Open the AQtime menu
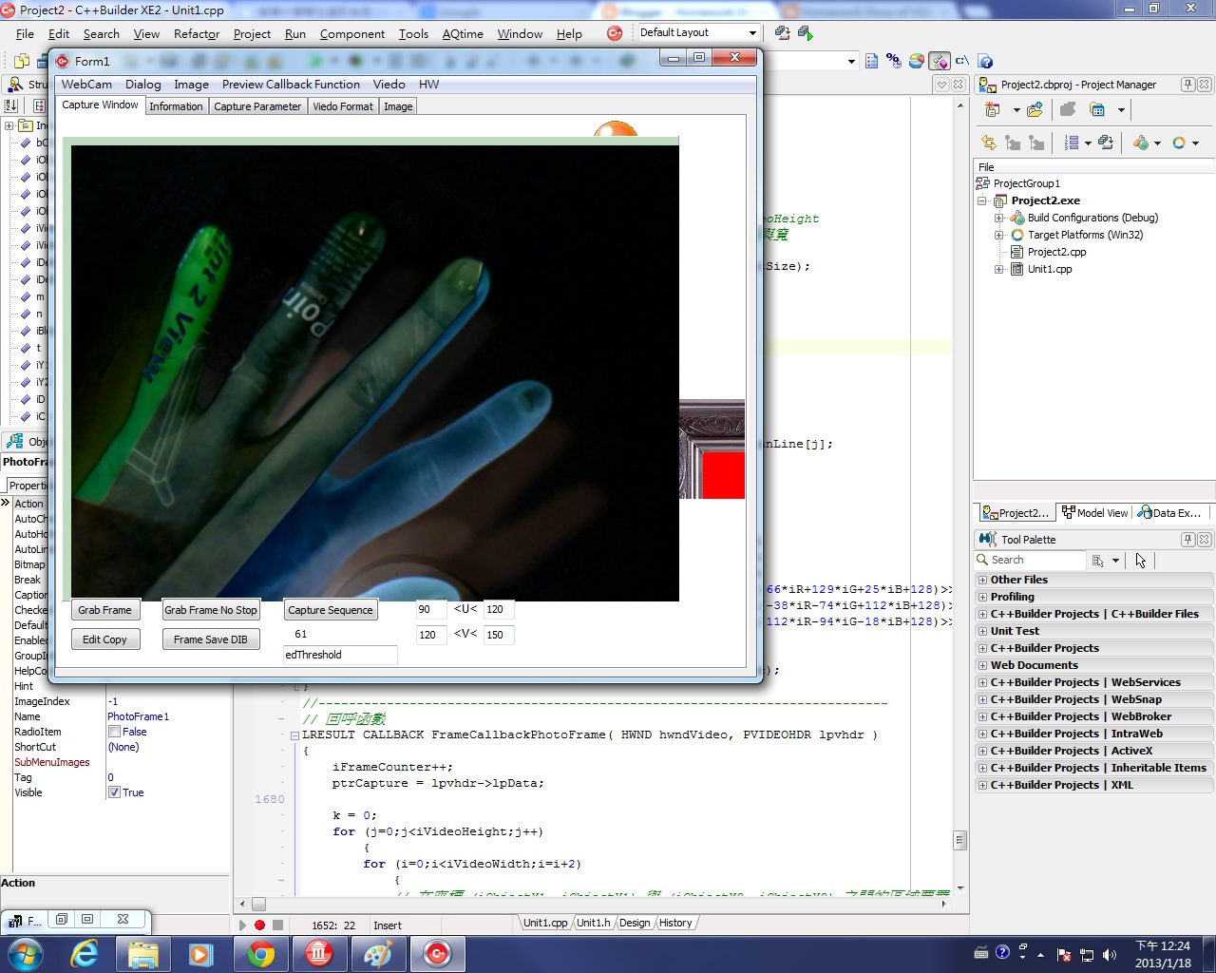This screenshot has height=973, width=1216. click(x=463, y=34)
